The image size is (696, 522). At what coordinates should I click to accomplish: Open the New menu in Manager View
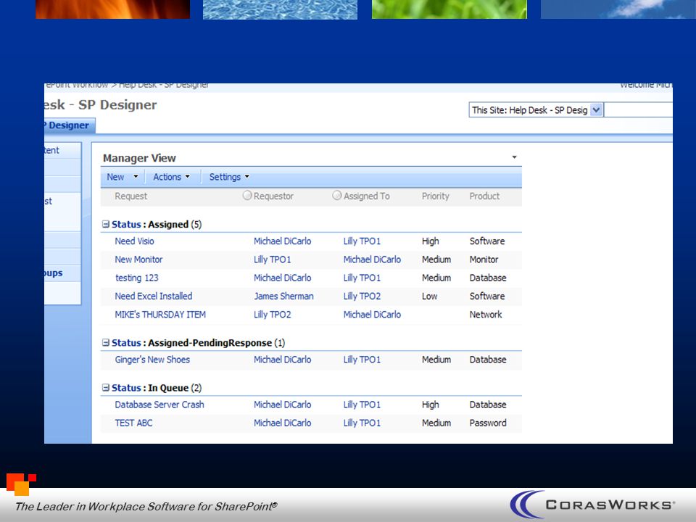pos(122,177)
